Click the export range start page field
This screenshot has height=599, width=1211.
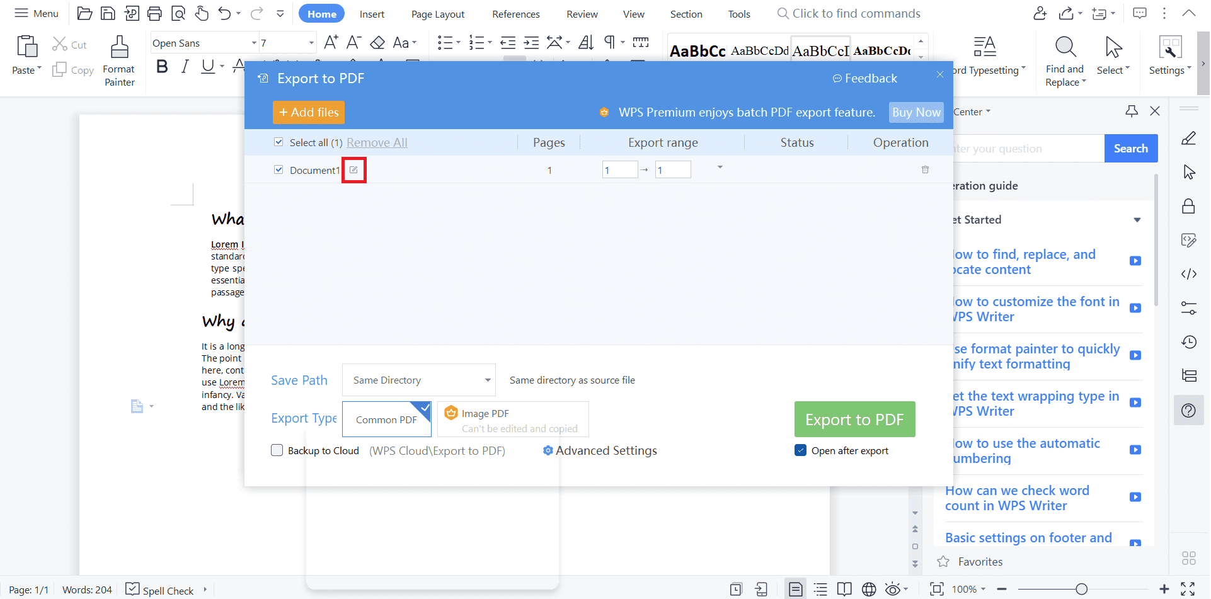click(x=620, y=169)
